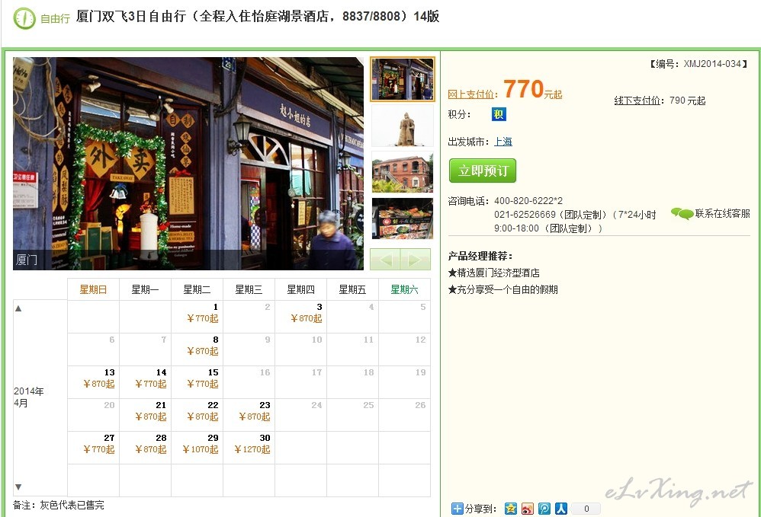Click the share count box showing 0

586,509
